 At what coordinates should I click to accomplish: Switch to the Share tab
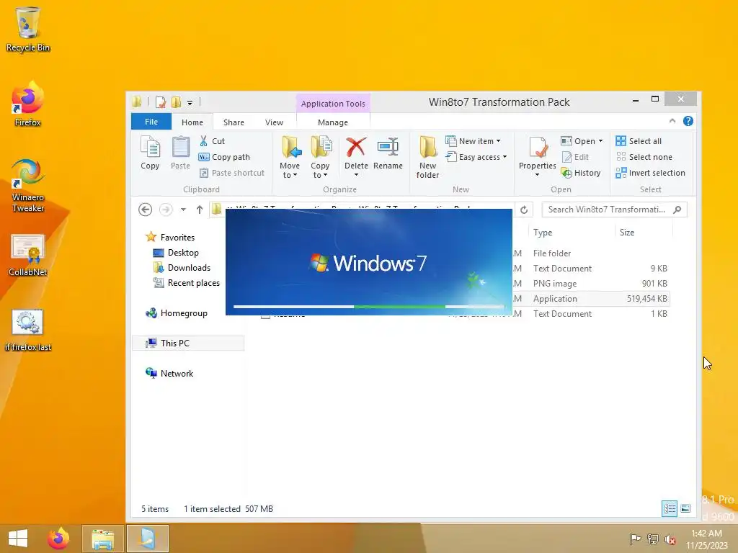234,122
